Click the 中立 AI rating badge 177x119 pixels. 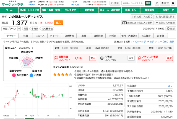tap(131, 58)
